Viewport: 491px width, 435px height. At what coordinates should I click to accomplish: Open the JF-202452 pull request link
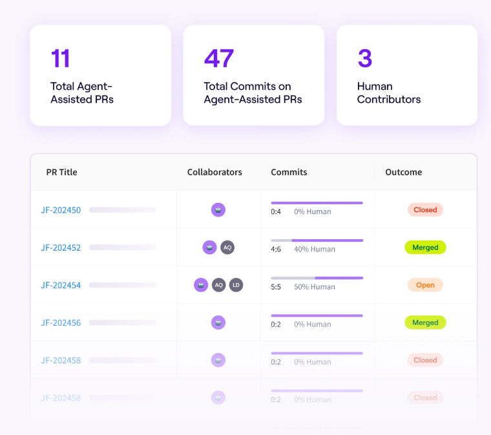click(x=61, y=248)
